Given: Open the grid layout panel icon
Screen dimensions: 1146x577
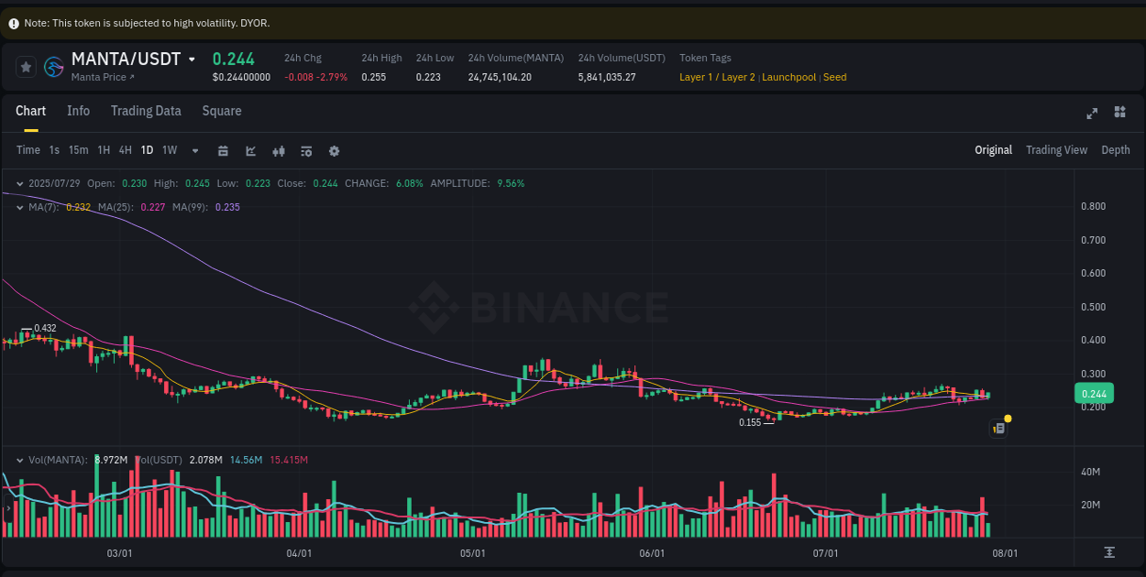Looking at the screenshot, I should pos(1119,112).
